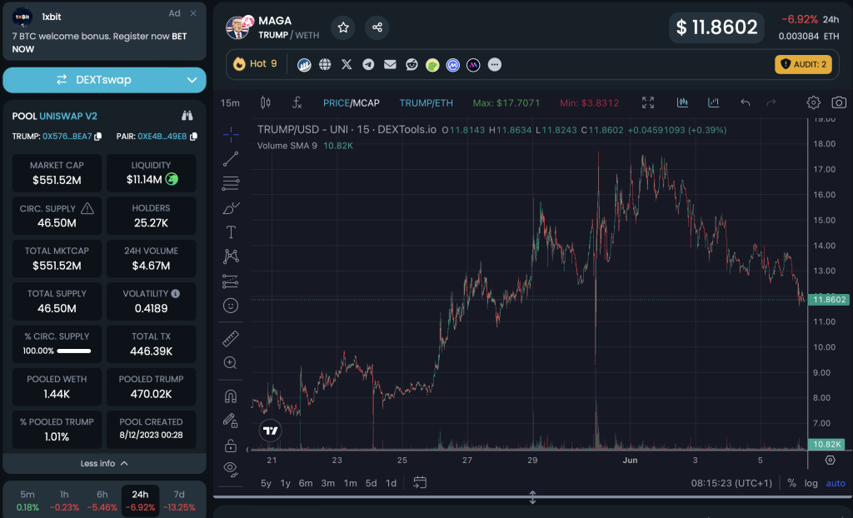Open the UNISWAP V2 pool link
Viewport: 853px width, 518px height.
(68, 116)
